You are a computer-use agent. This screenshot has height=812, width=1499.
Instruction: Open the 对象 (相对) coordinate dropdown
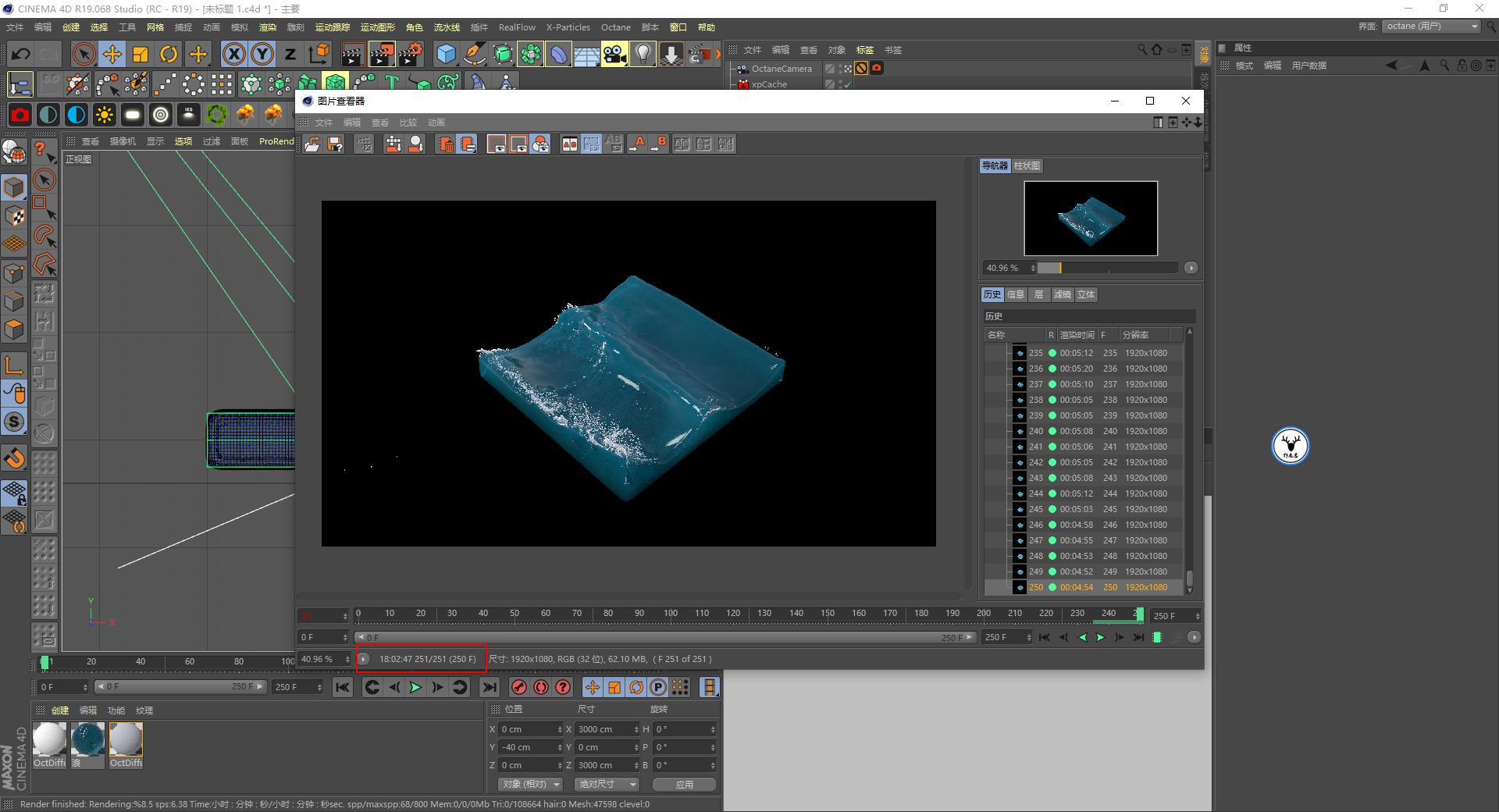[531, 784]
